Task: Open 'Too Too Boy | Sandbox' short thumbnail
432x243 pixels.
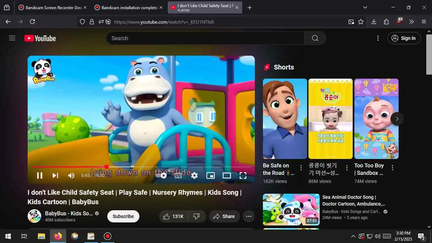Action: pos(376,119)
